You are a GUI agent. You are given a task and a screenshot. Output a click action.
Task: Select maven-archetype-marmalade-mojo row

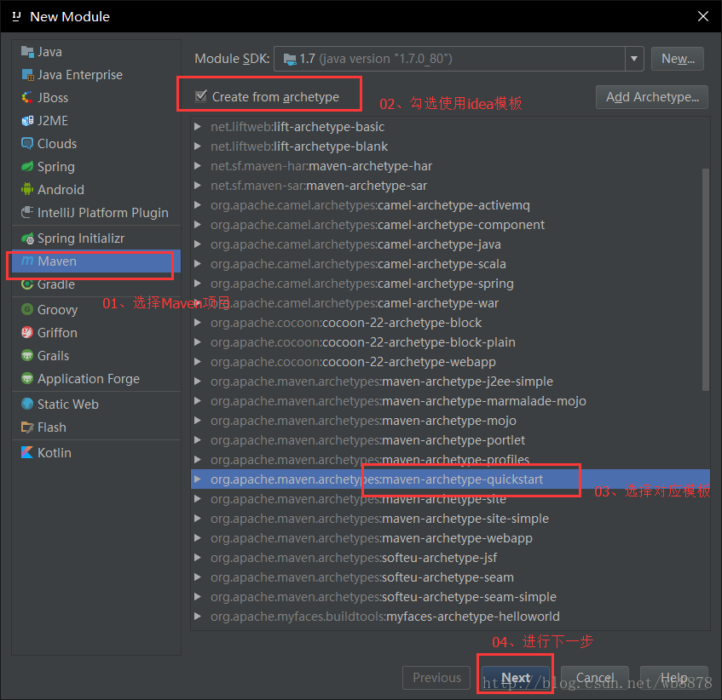pos(450,401)
